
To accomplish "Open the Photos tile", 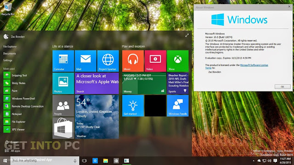I will [63, 83].
